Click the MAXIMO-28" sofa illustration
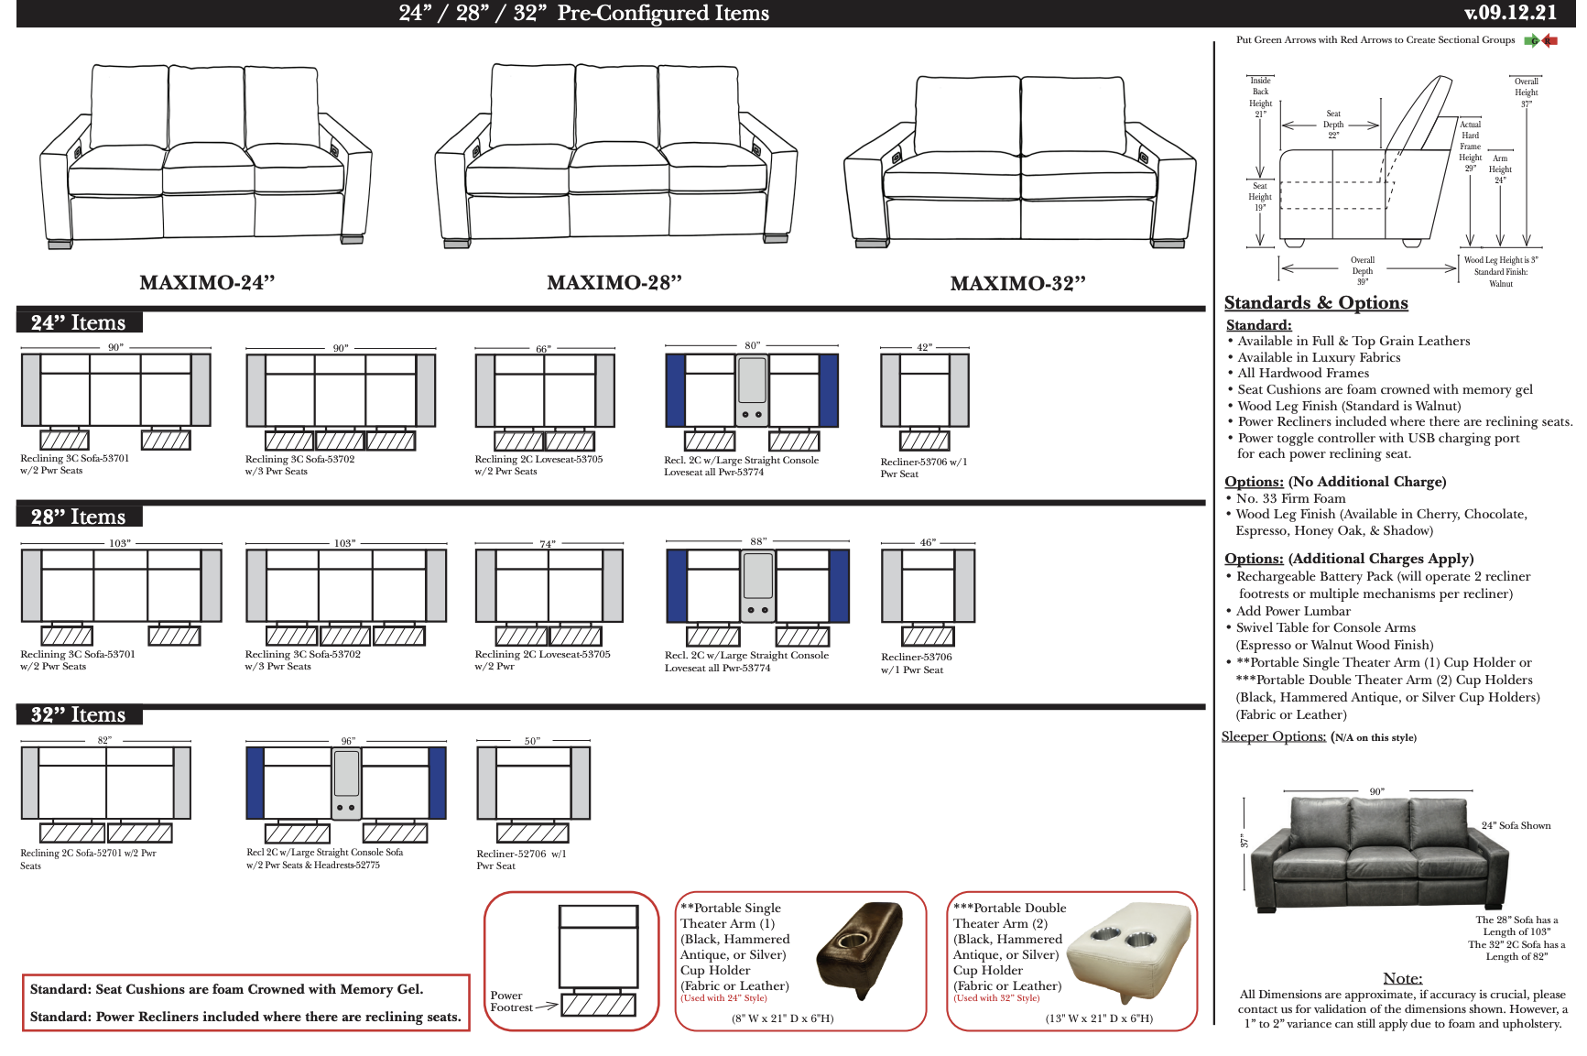The width and height of the screenshot is (1587, 1056). [615, 156]
